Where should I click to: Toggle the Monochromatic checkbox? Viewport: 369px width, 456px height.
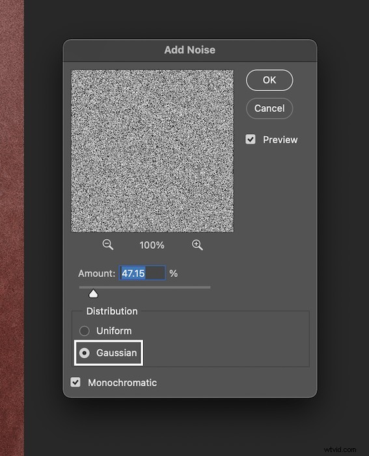[x=75, y=382]
